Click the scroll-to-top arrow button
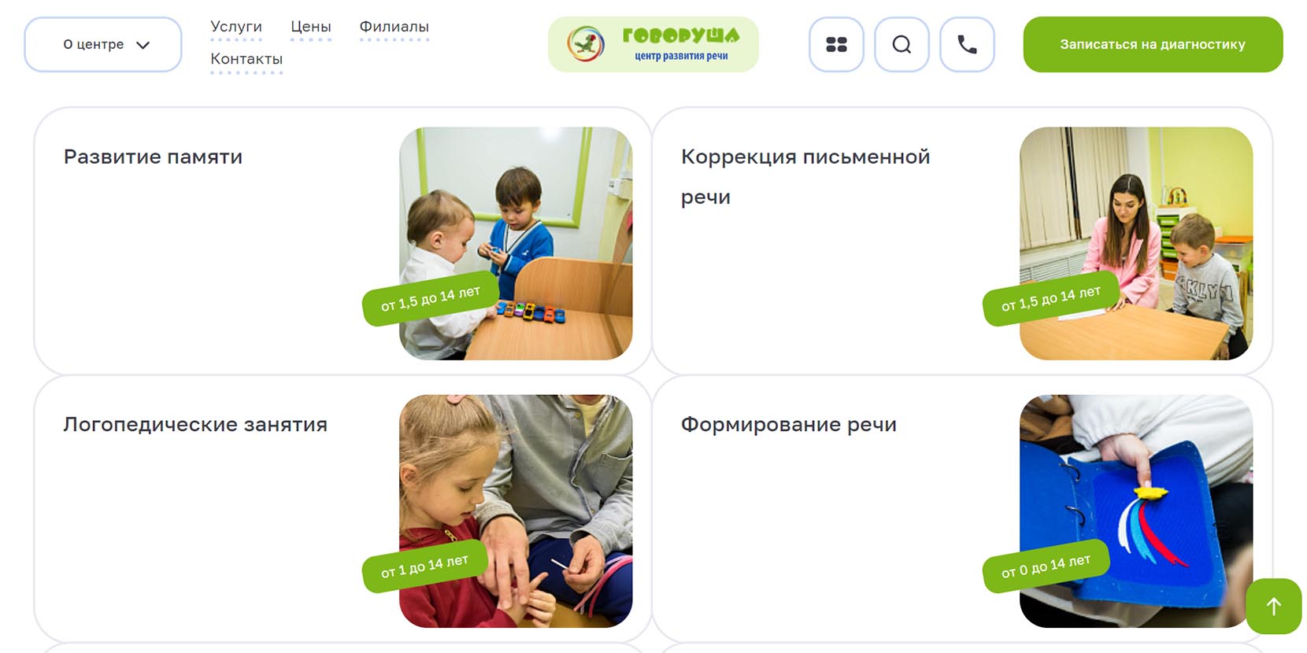 click(x=1273, y=606)
